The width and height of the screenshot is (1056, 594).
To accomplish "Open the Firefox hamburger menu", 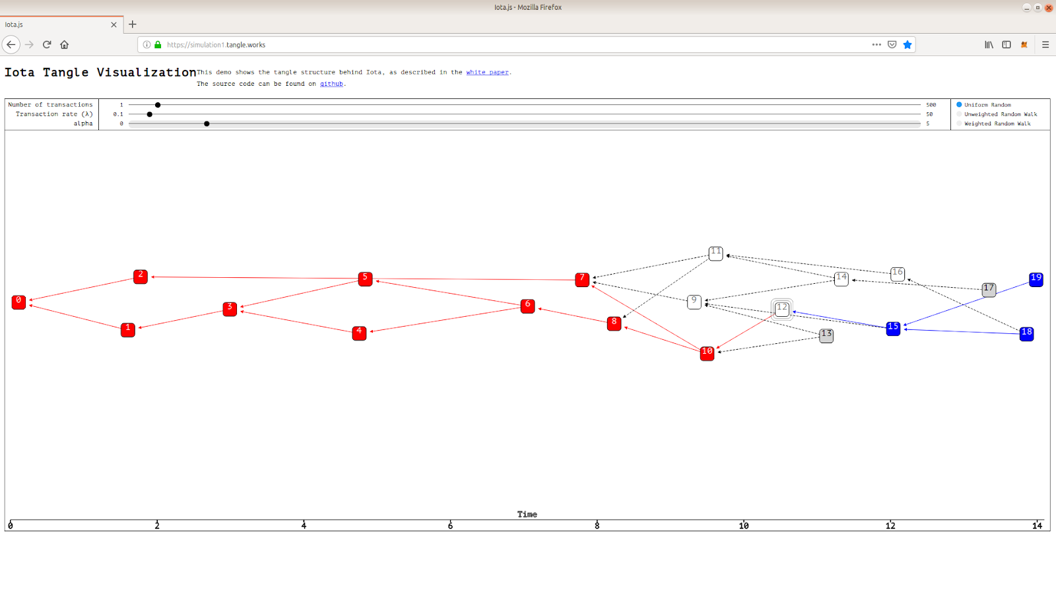I will (1045, 44).
